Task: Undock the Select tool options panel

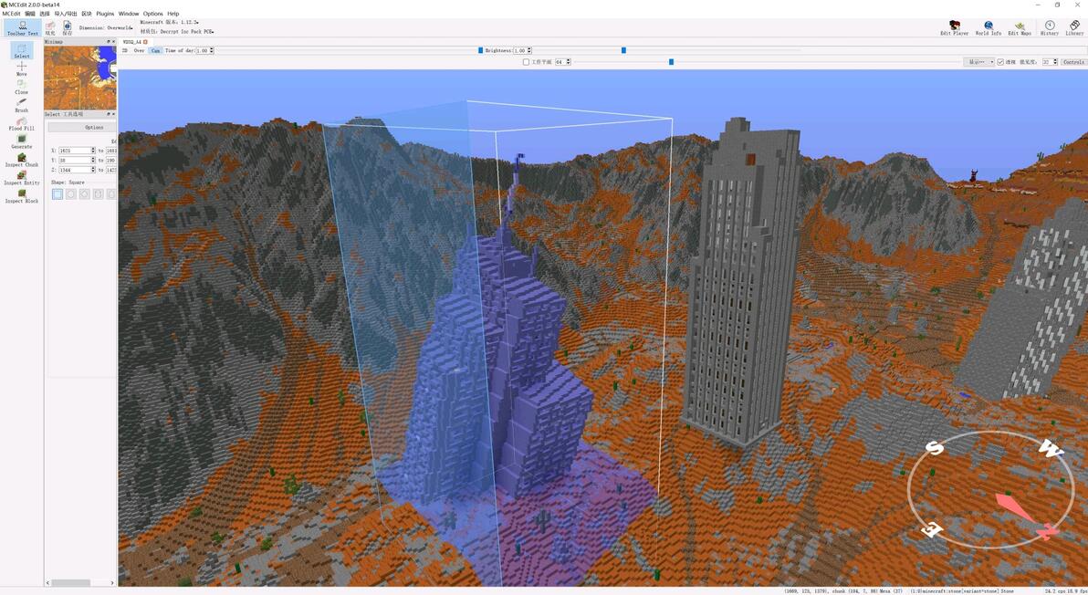Action: pos(109,114)
